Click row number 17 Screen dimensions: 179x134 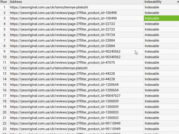pyautogui.click(x=4, y=96)
